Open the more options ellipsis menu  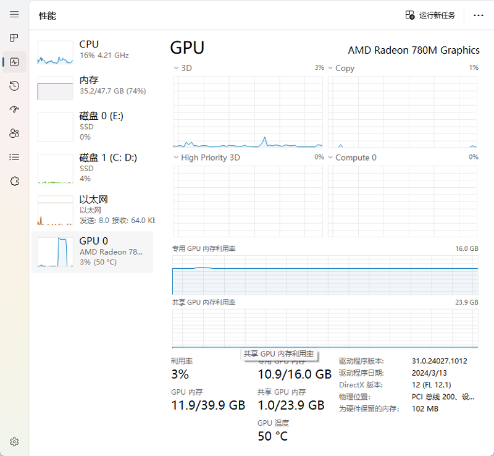pyautogui.click(x=479, y=15)
